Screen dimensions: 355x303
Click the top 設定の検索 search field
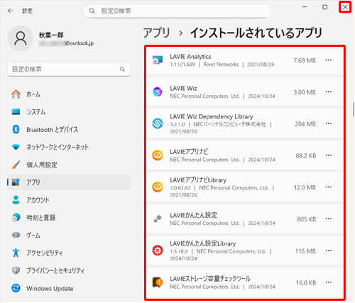[177, 11]
